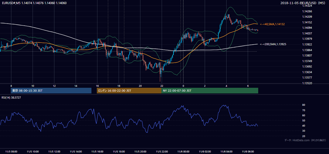
Task: Click the 11/5 12:00 time axis label
Action: point(54,152)
